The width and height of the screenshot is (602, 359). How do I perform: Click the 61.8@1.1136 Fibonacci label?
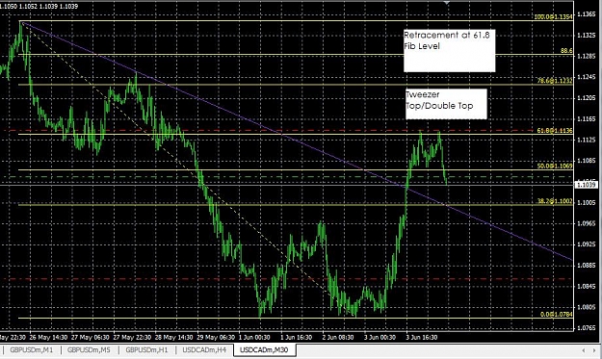tap(555, 131)
